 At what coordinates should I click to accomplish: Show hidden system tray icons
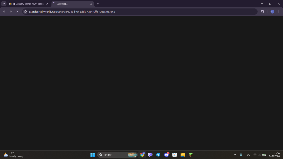(235, 155)
